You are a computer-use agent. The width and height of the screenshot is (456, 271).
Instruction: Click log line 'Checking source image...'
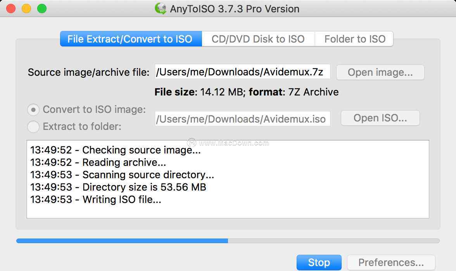[x=116, y=150]
